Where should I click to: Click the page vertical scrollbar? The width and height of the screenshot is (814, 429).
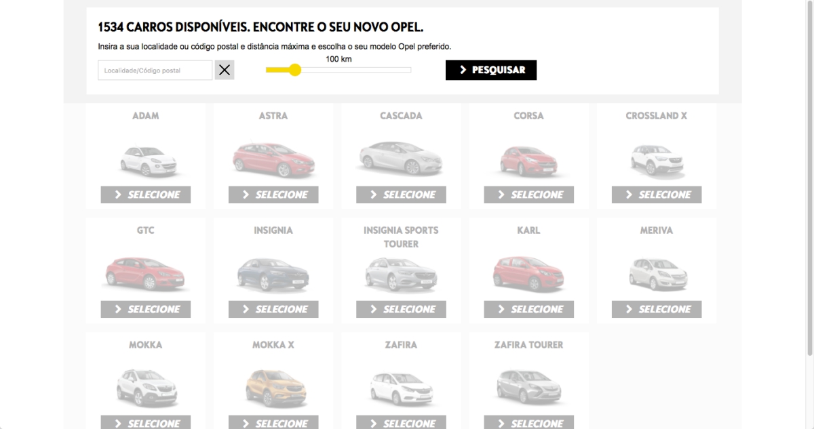[809, 178]
